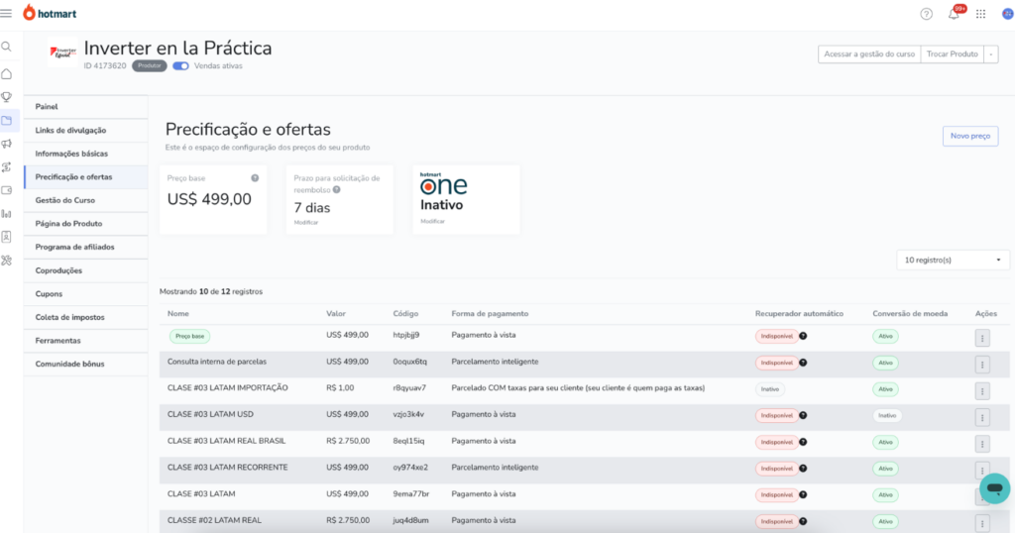
Task: Open the apps grid icon in header
Action: click(980, 14)
